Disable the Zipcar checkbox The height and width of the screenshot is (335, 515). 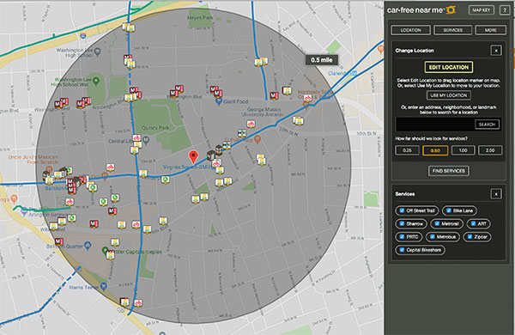click(470, 236)
